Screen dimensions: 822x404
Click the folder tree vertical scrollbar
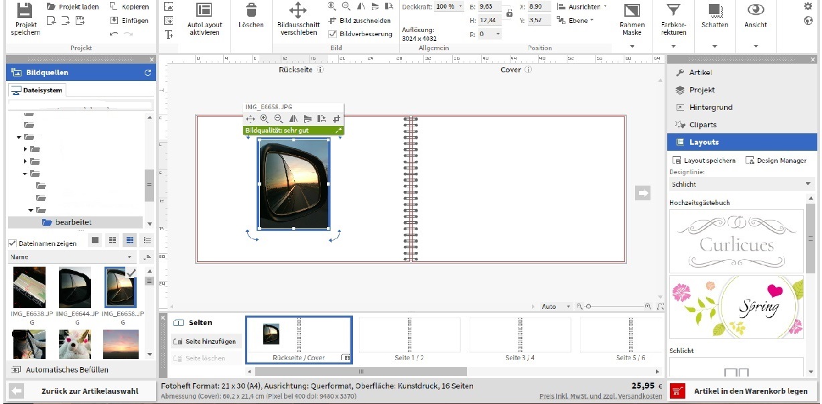pos(149,186)
